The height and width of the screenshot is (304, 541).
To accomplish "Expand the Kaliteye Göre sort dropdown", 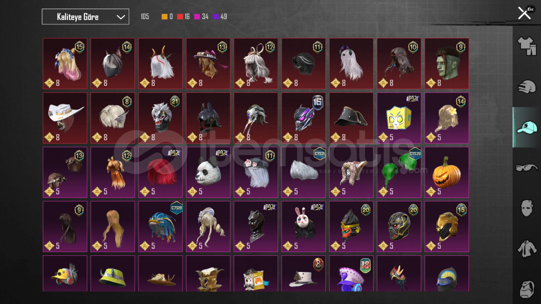I will pos(85,17).
